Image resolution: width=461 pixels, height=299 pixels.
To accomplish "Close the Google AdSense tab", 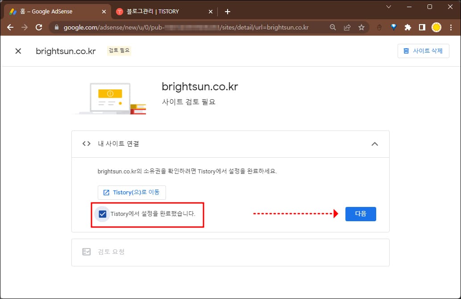I will (x=104, y=12).
